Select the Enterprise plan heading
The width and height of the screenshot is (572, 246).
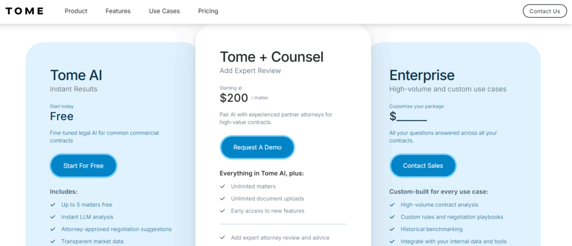pos(422,75)
